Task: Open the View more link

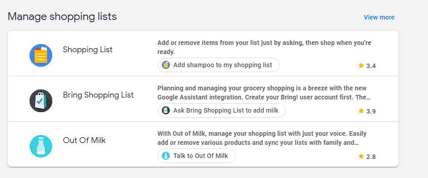Action: click(379, 17)
